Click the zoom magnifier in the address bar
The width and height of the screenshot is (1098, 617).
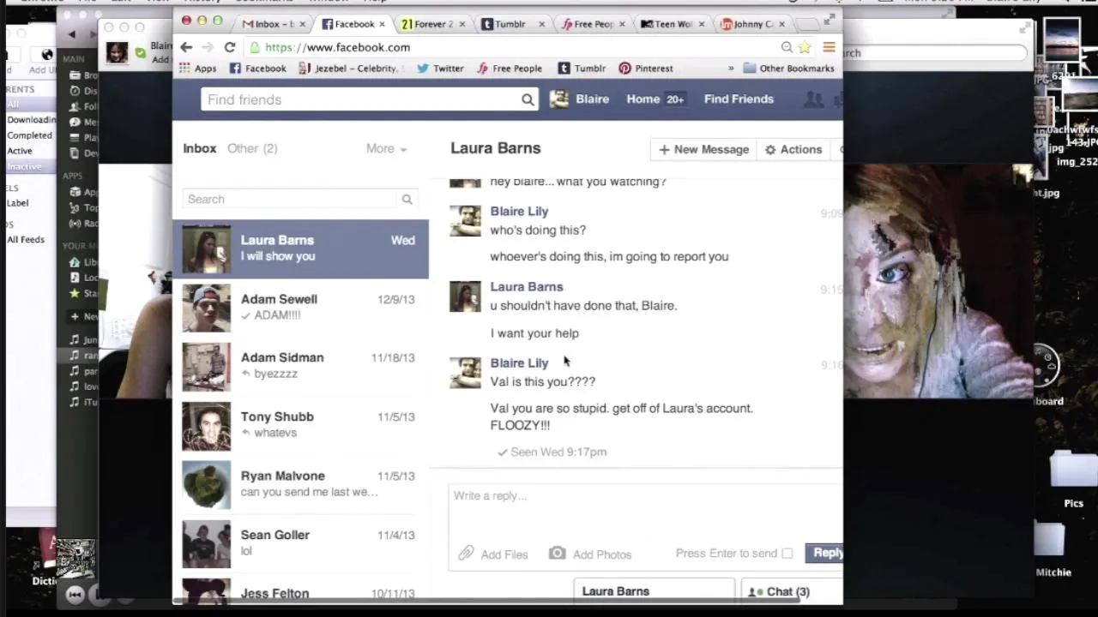(x=787, y=47)
